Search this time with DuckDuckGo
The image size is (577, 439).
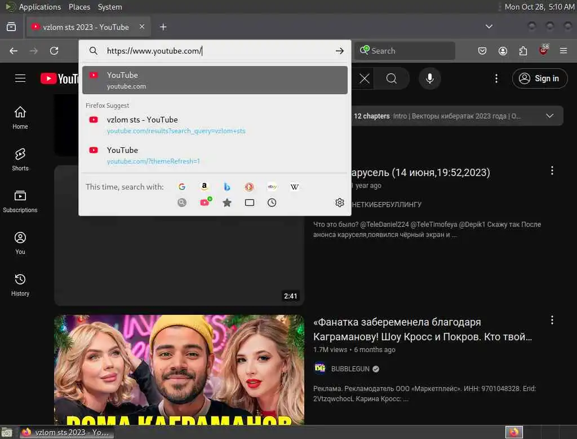pos(249,187)
